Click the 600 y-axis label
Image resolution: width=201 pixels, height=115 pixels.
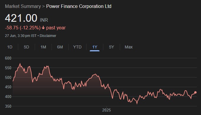click(8, 58)
